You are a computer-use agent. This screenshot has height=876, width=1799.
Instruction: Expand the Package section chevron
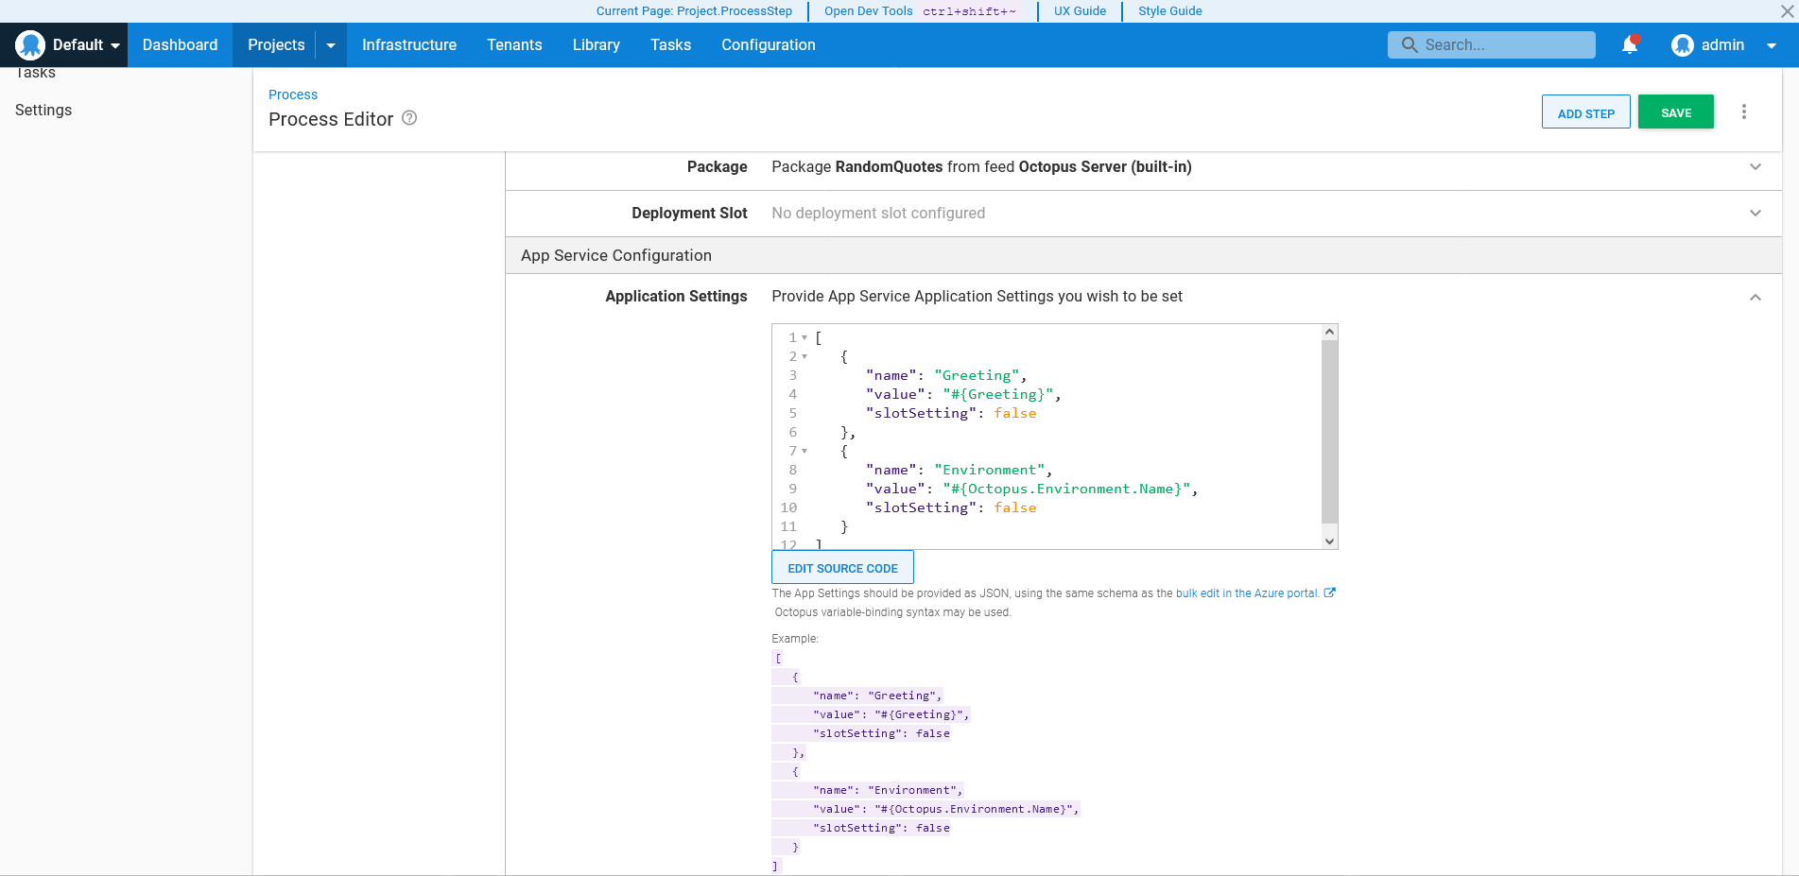tap(1756, 166)
